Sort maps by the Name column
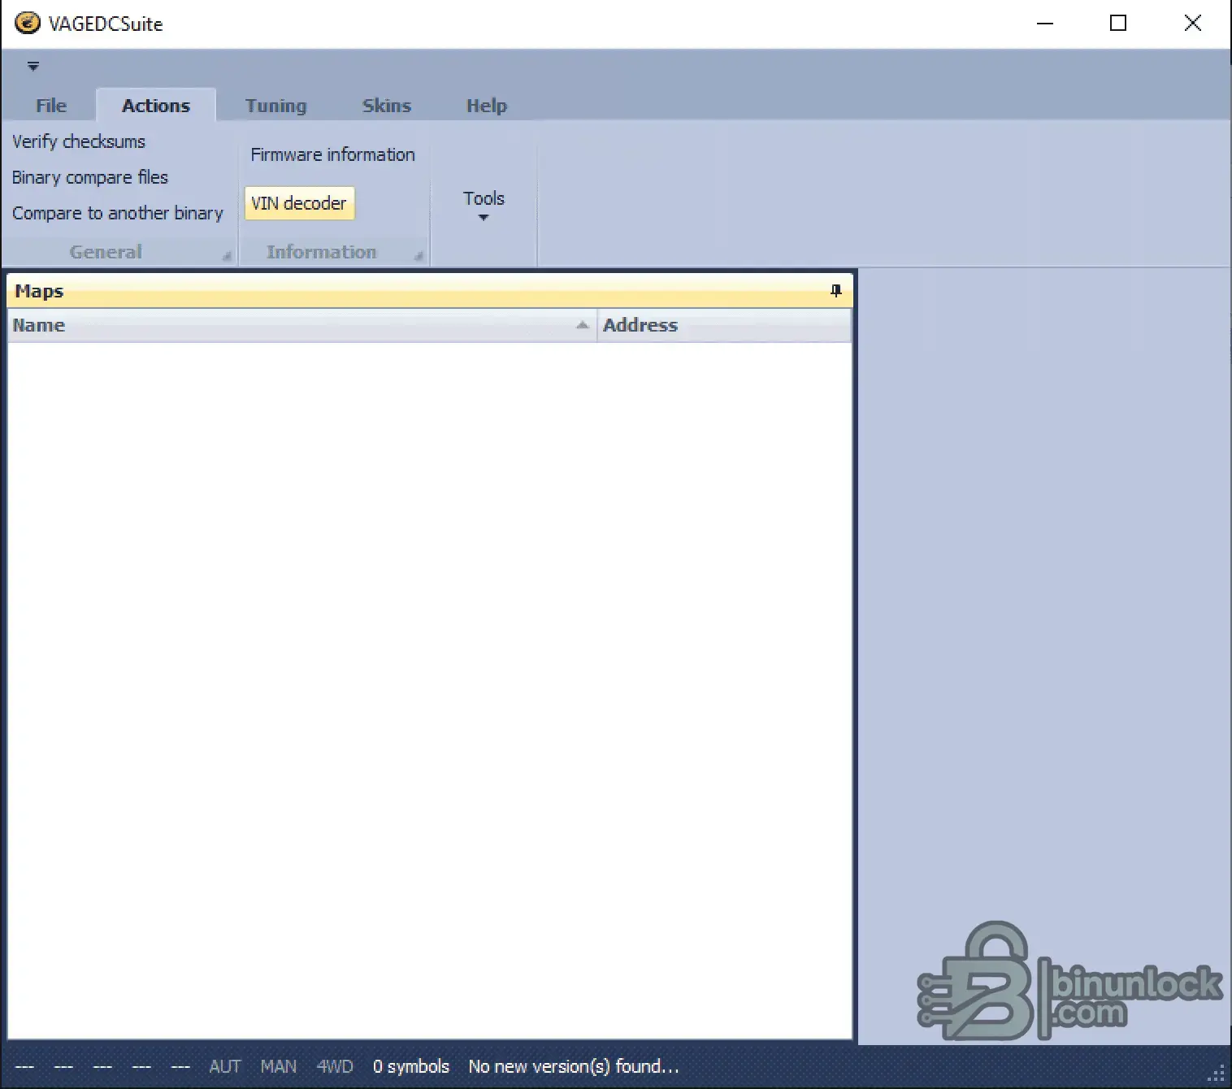1232x1089 pixels. [x=301, y=325]
